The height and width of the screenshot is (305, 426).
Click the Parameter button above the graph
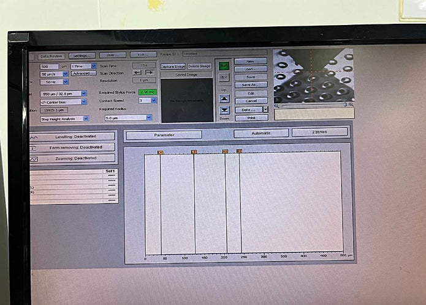tap(164, 135)
